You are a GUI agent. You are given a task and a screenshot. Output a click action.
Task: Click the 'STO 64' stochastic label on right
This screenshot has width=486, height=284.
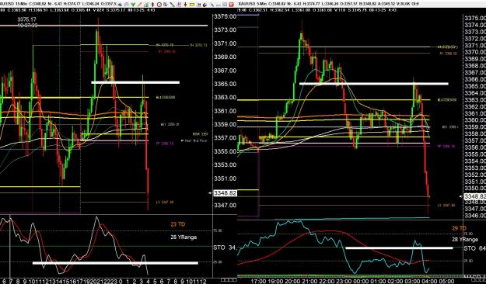click(x=474, y=248)
